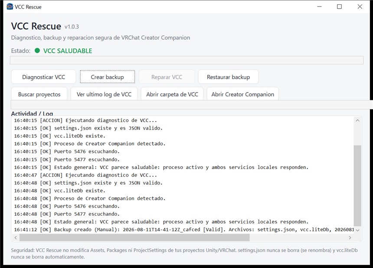Click the green status indicator dot

(37, 51)
